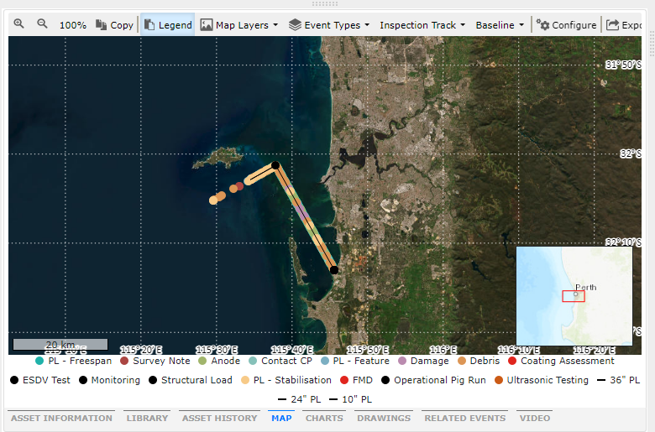Select the Map tab
This screenshot has width=655, height=432.
(281, 418)
